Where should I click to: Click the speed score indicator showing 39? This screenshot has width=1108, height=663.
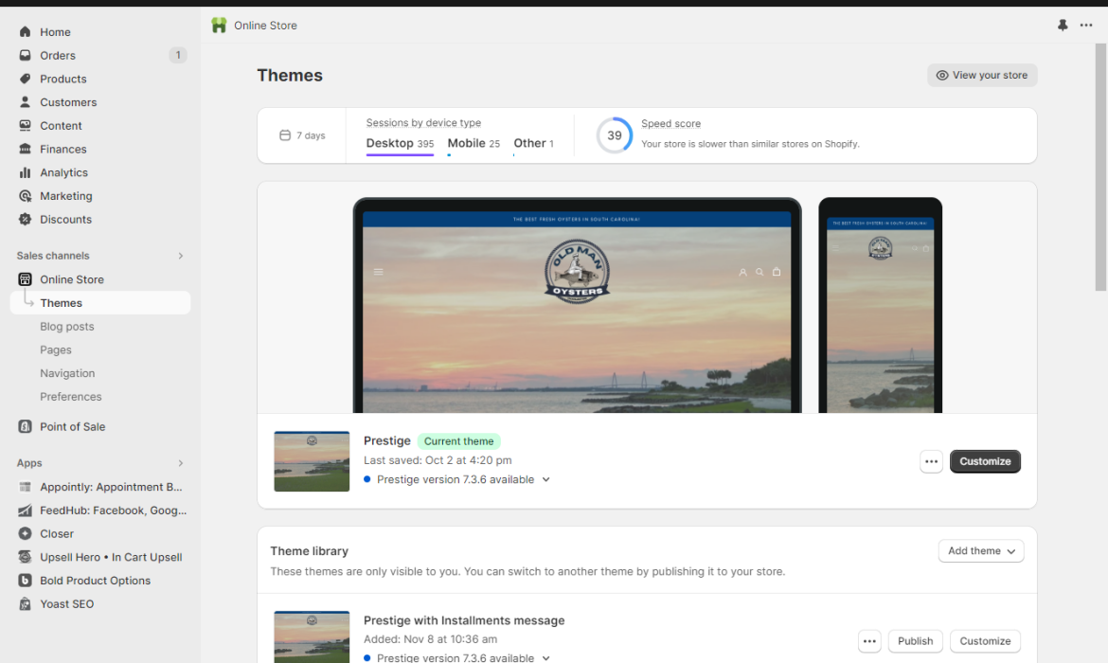pos(614,134)
